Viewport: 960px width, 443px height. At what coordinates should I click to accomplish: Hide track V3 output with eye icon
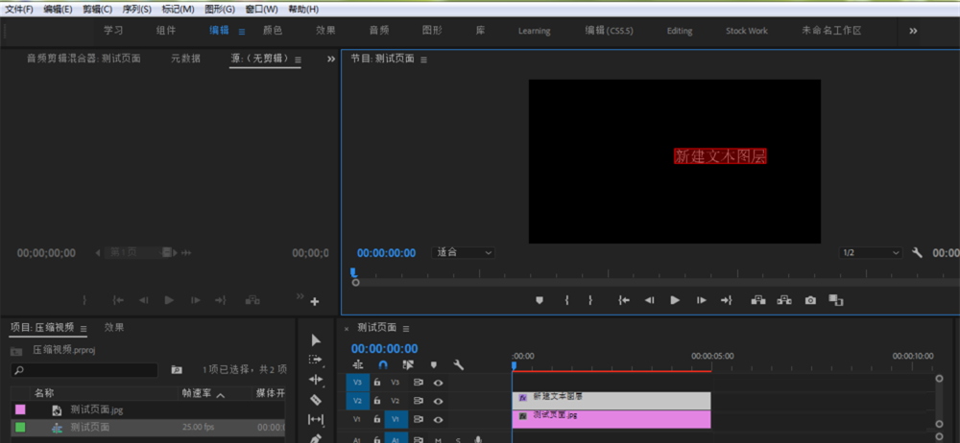439,383
